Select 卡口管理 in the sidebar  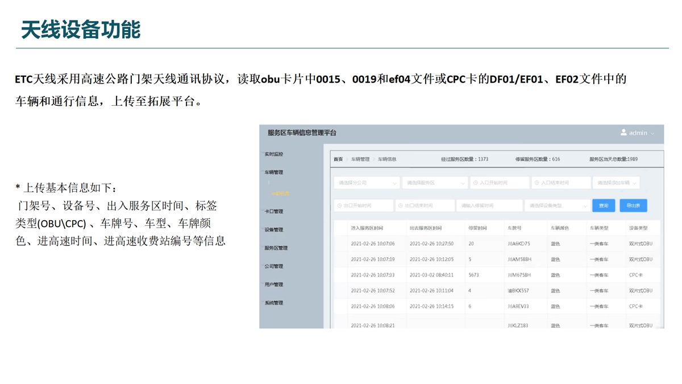coord(274,212)
